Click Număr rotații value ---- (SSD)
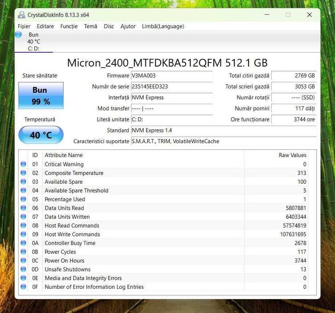Screen dimensions: 335x313 point(294,97)
